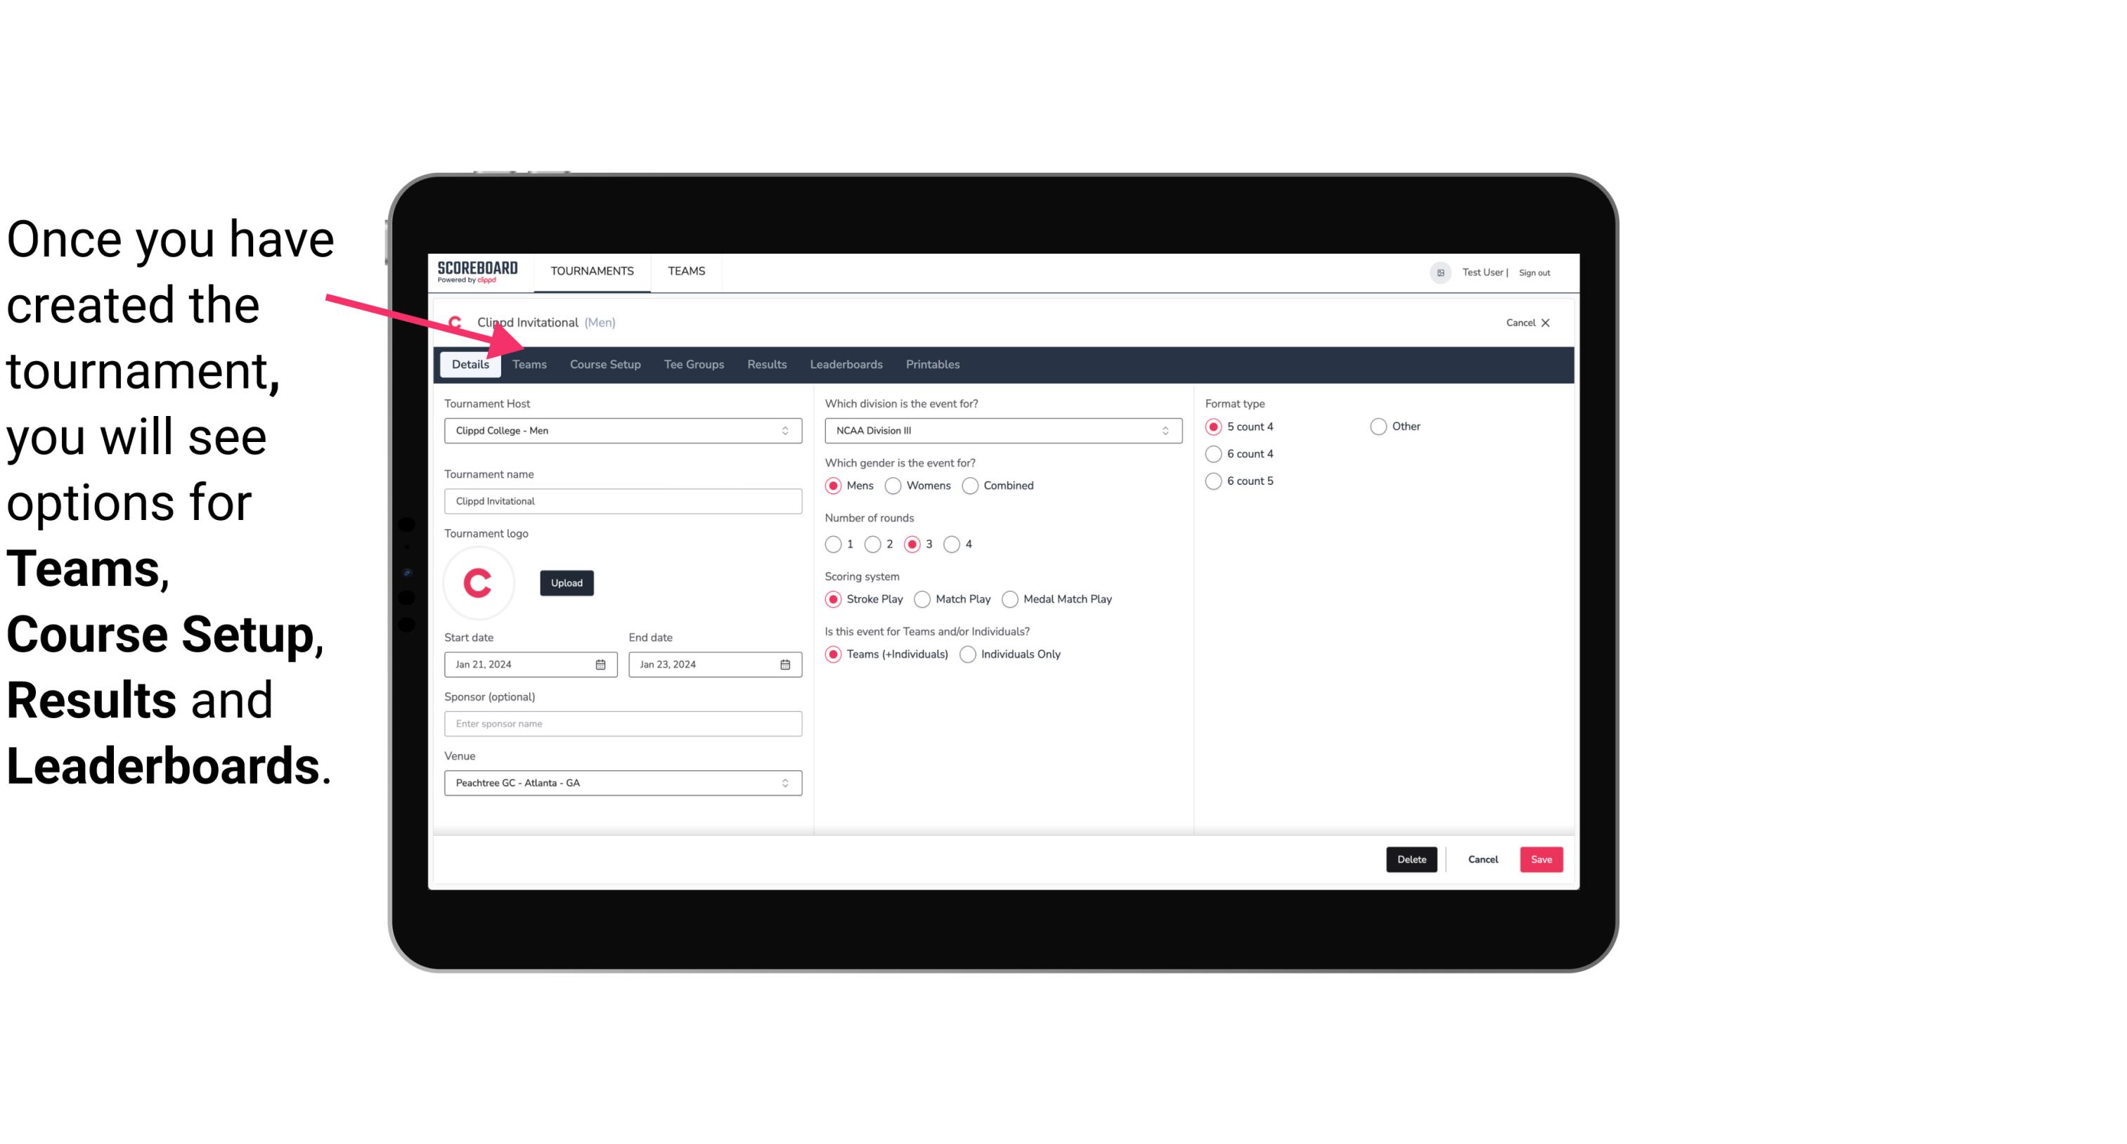Switch to the Teams tab
The height and width of the screenshot is (1144, 2127).
point(529,363)
